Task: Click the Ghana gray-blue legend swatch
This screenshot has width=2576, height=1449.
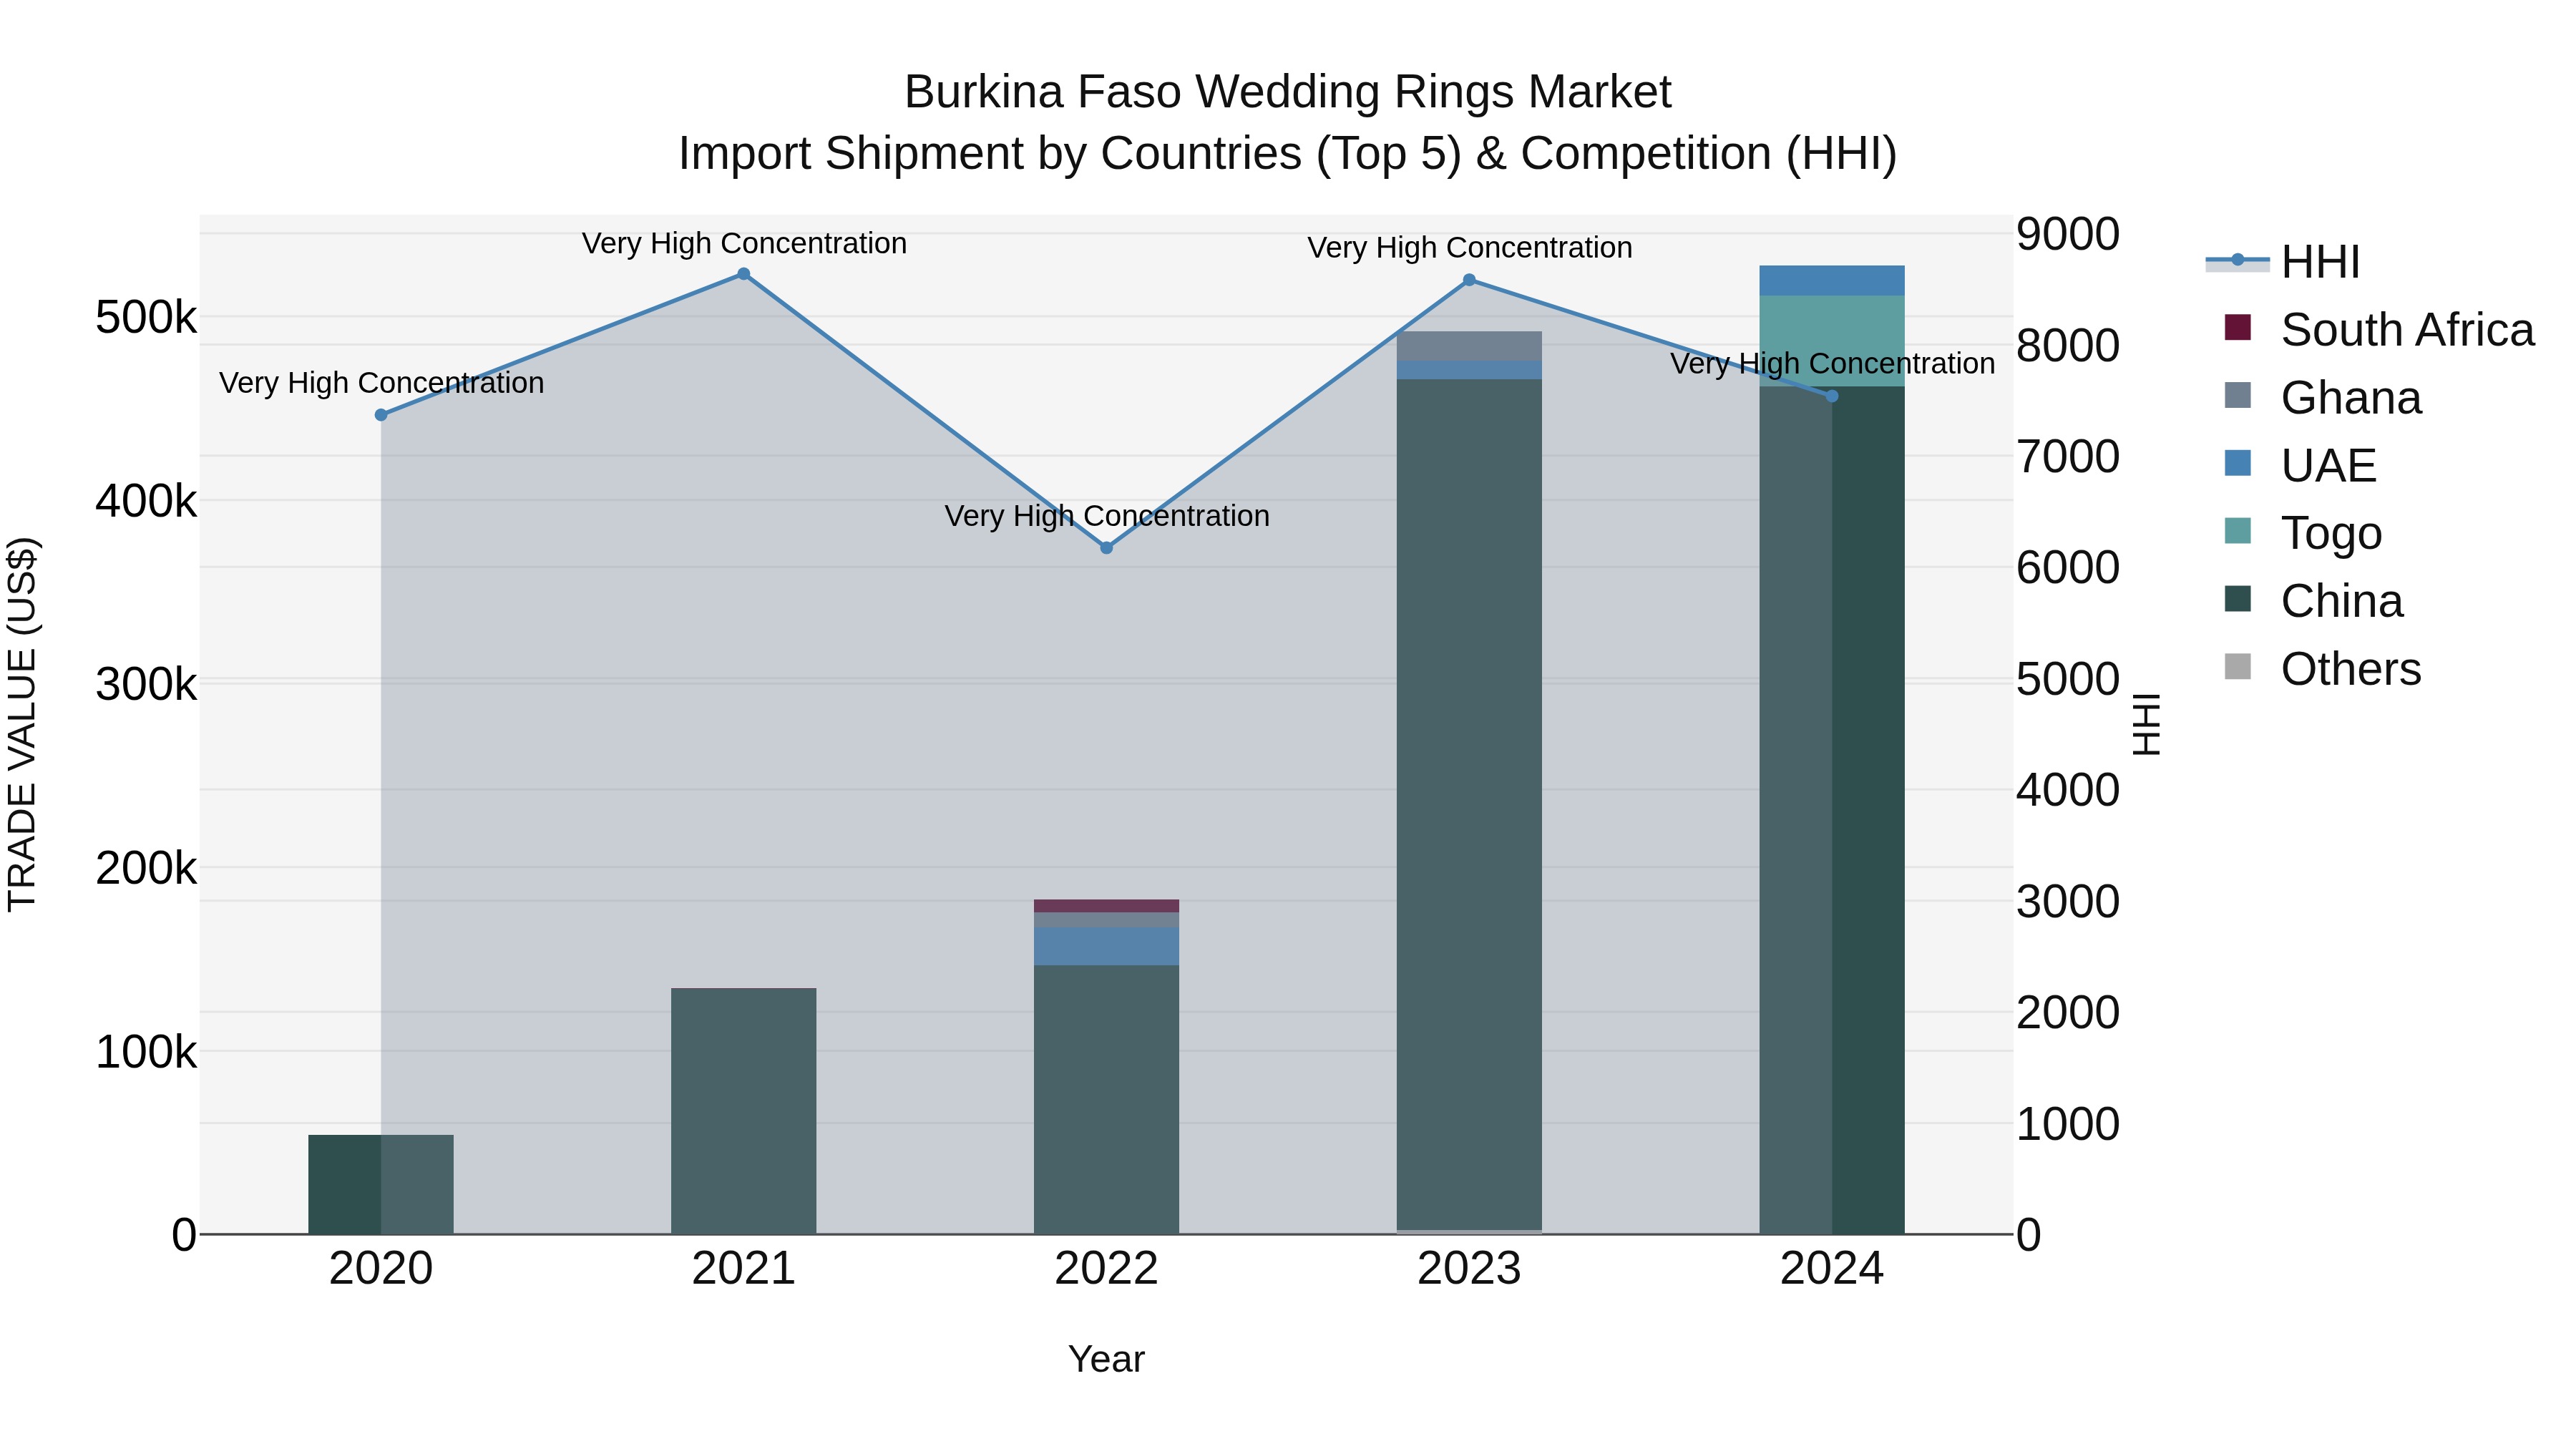Action: (2238, 395)
